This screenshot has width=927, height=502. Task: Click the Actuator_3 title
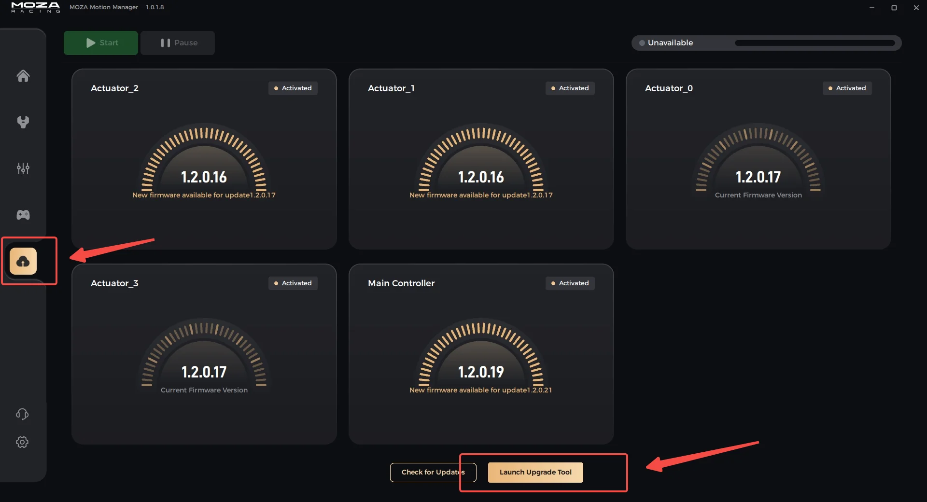coord(114,283)
